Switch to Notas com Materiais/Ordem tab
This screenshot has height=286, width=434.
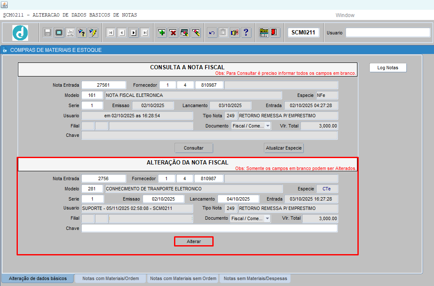(x=111, y=278)
